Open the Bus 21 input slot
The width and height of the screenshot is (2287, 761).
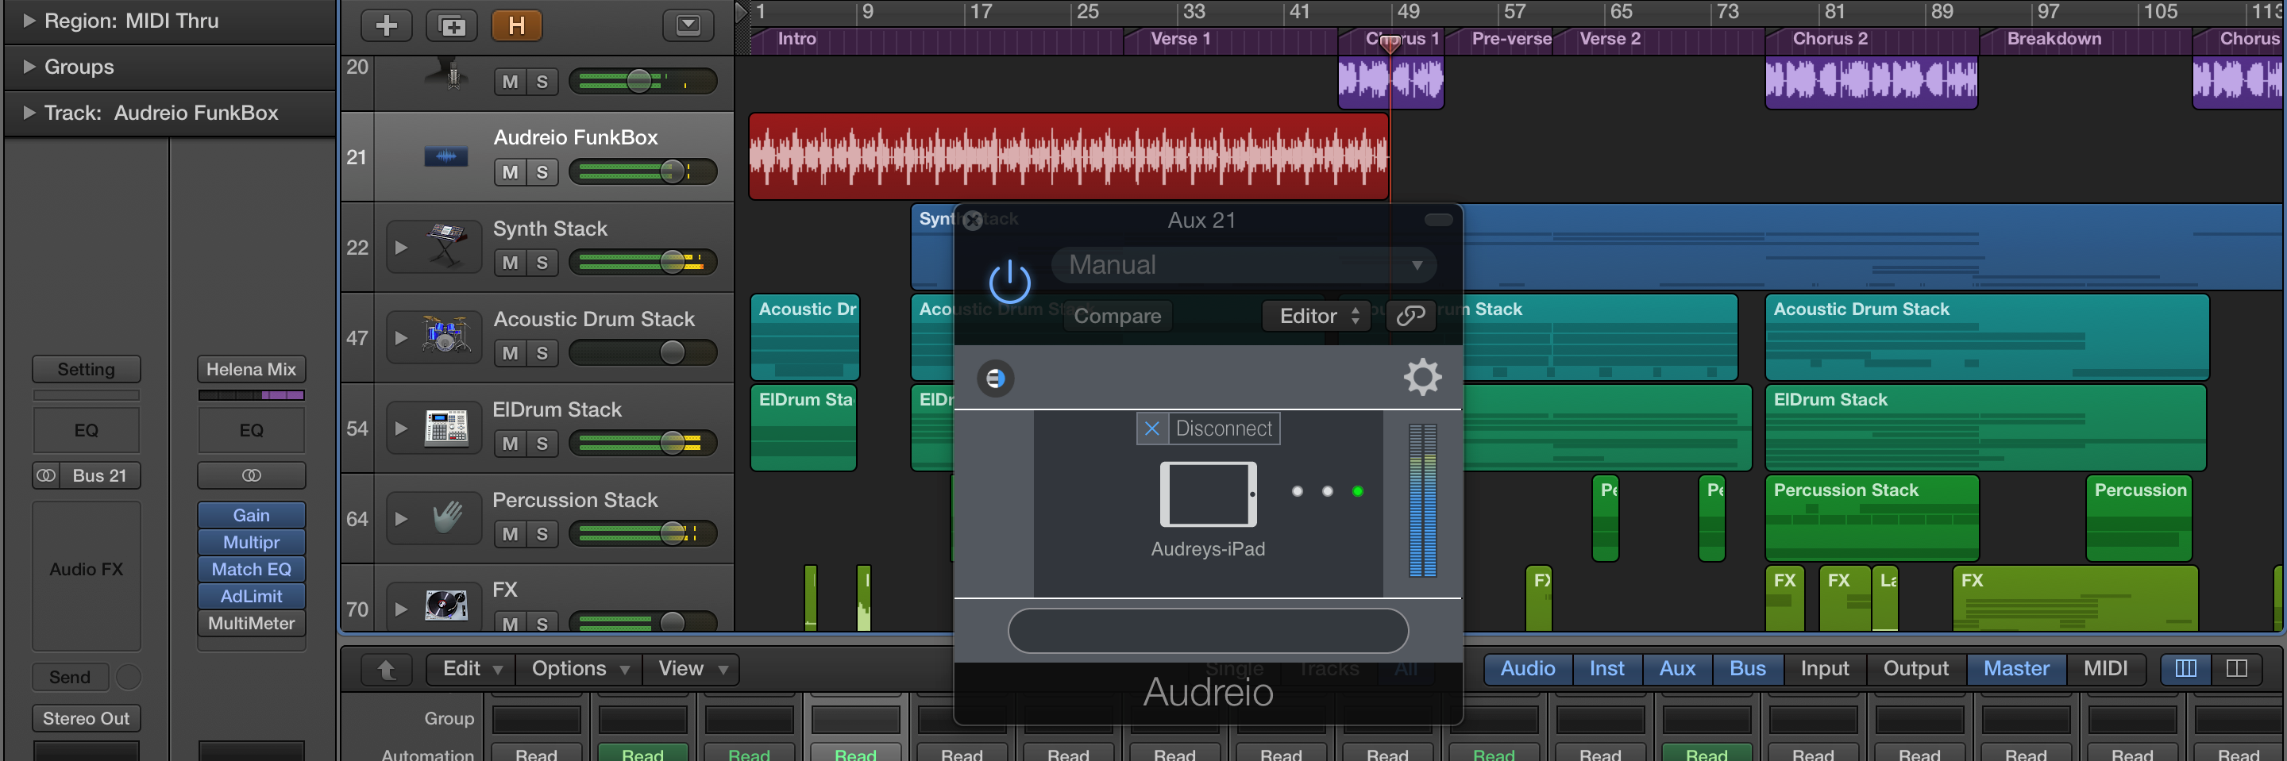click(99, 475)
